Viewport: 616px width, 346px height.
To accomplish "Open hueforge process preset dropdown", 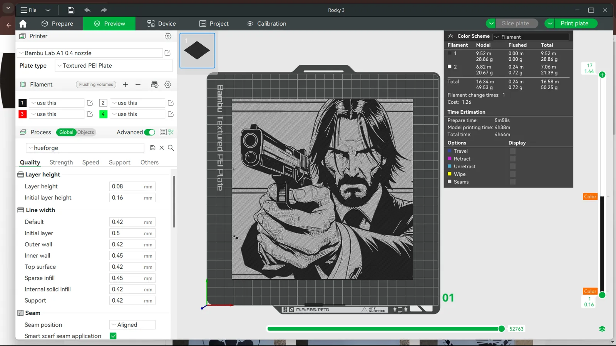I will pyautogui.click(x=85, y=148).
